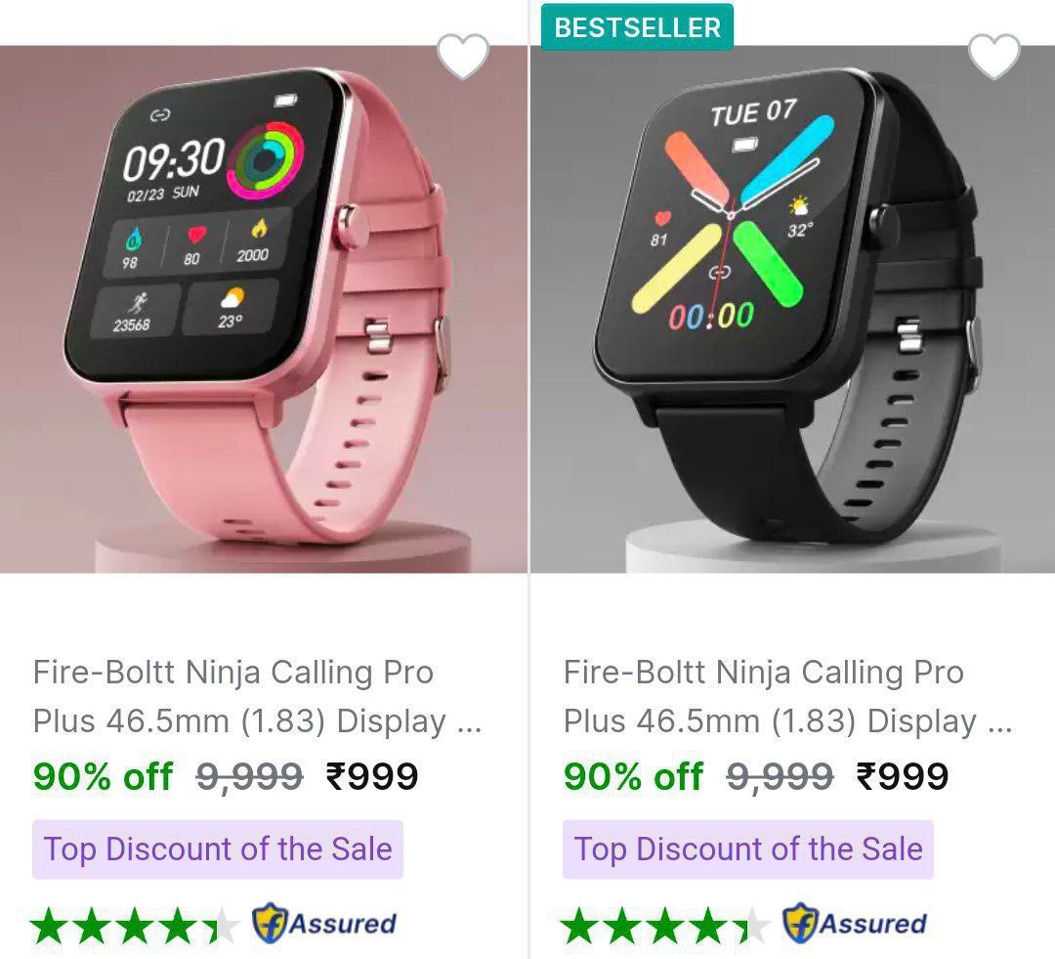
Task: View star rating of pink watch
Action: click(135, 926)
